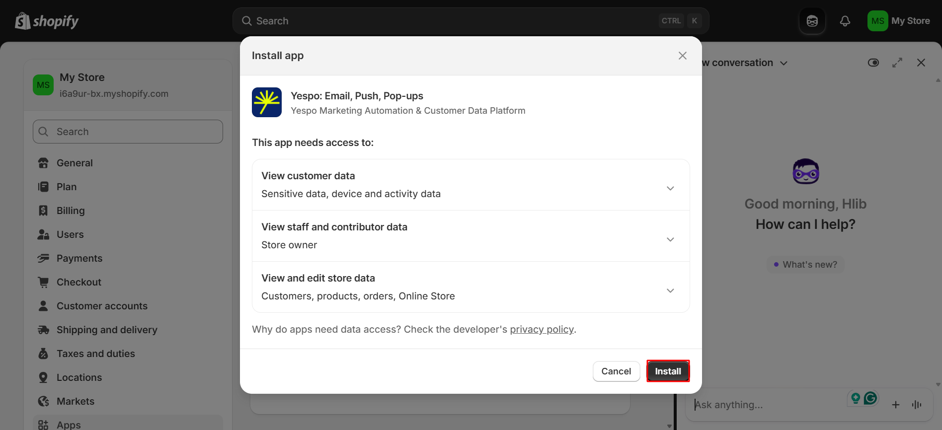Expand View staff and contributor data chevron
Viewport: 942px width, 430px height.
(x=670, y=239)
